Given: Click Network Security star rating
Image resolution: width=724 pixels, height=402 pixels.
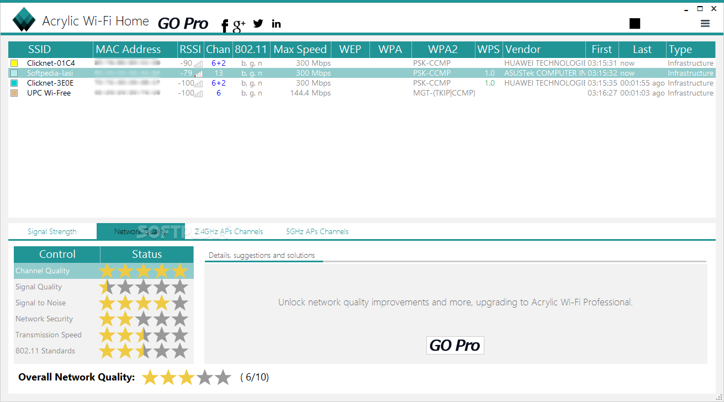Looking at the screenshot, I should 144,319.
